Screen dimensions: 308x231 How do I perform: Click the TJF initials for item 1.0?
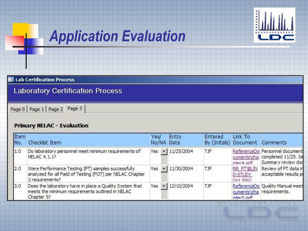pyautogui.click(x=208, y=151)
